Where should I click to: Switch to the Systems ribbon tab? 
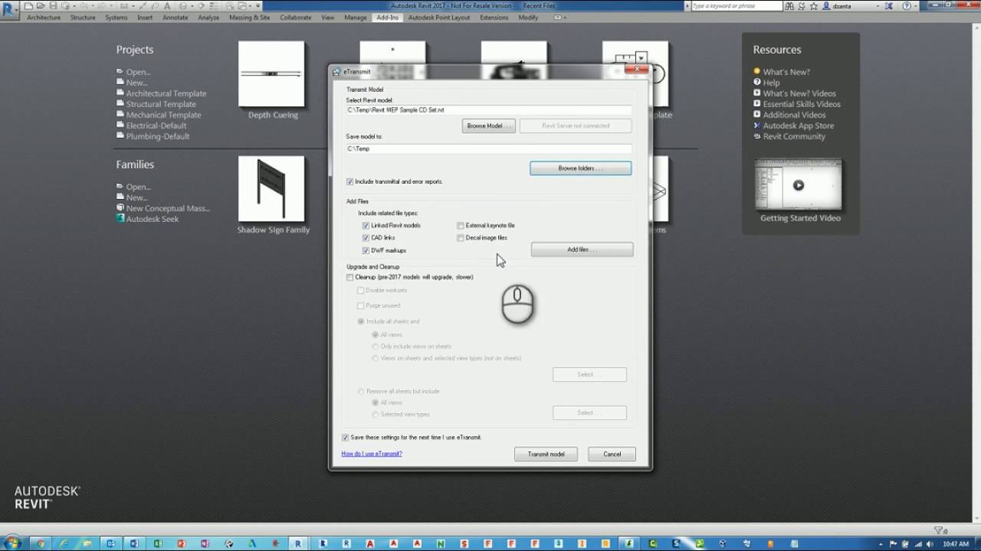pos(116,18)
